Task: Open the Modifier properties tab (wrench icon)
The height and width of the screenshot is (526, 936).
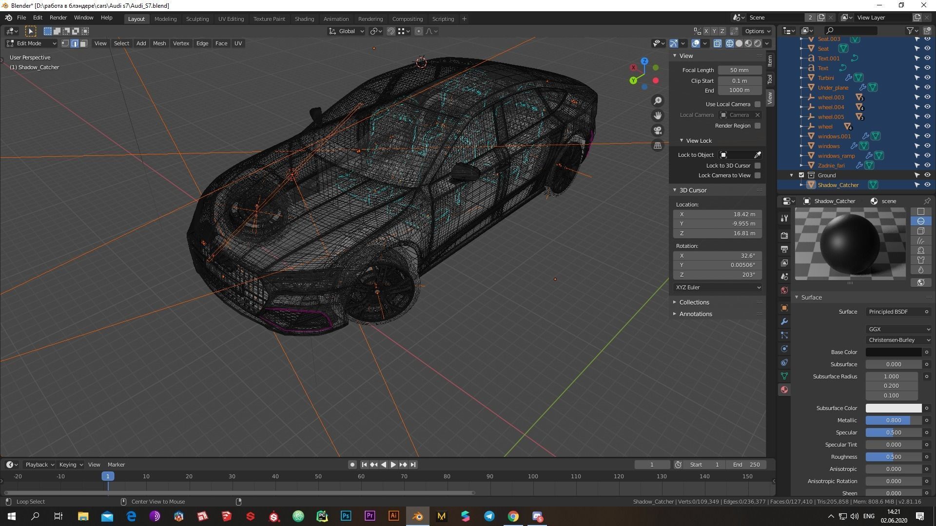Action: click(784, 321)
